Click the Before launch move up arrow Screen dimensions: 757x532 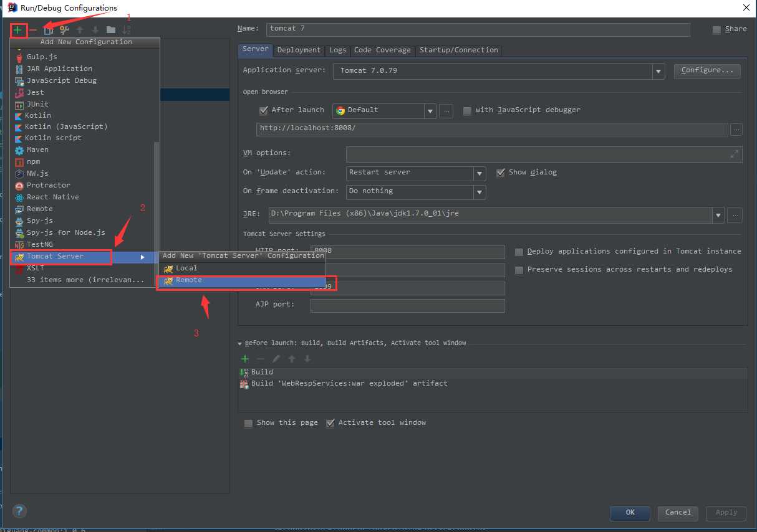[292, 359]
